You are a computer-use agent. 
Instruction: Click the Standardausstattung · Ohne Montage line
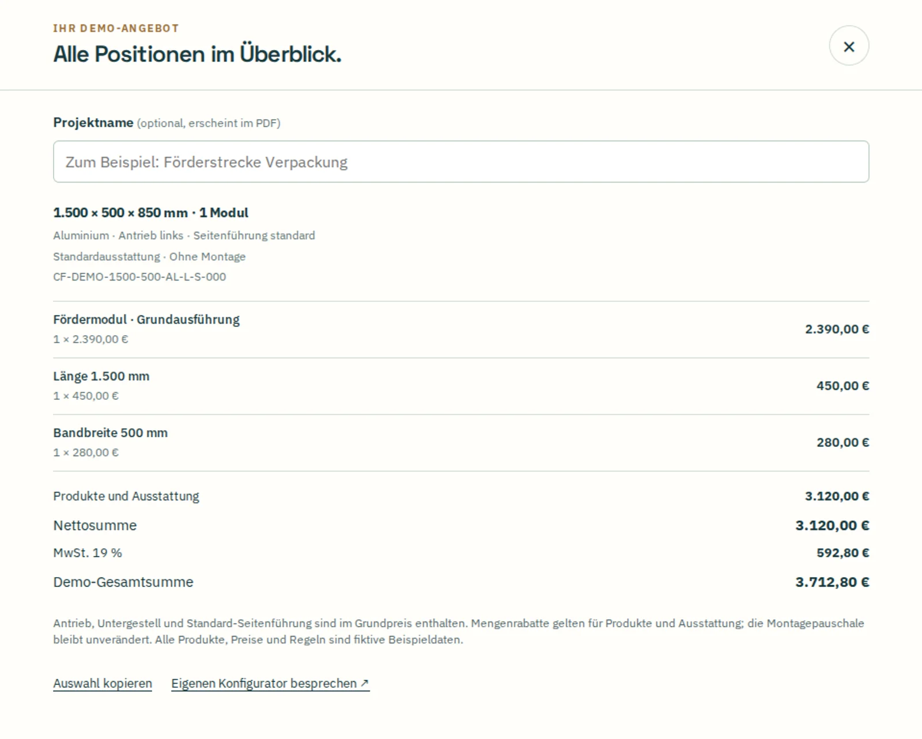pyautogui.click(x=149, y=256)
